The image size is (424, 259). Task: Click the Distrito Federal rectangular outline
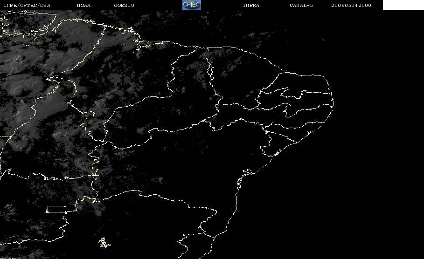tap(57, 209)
